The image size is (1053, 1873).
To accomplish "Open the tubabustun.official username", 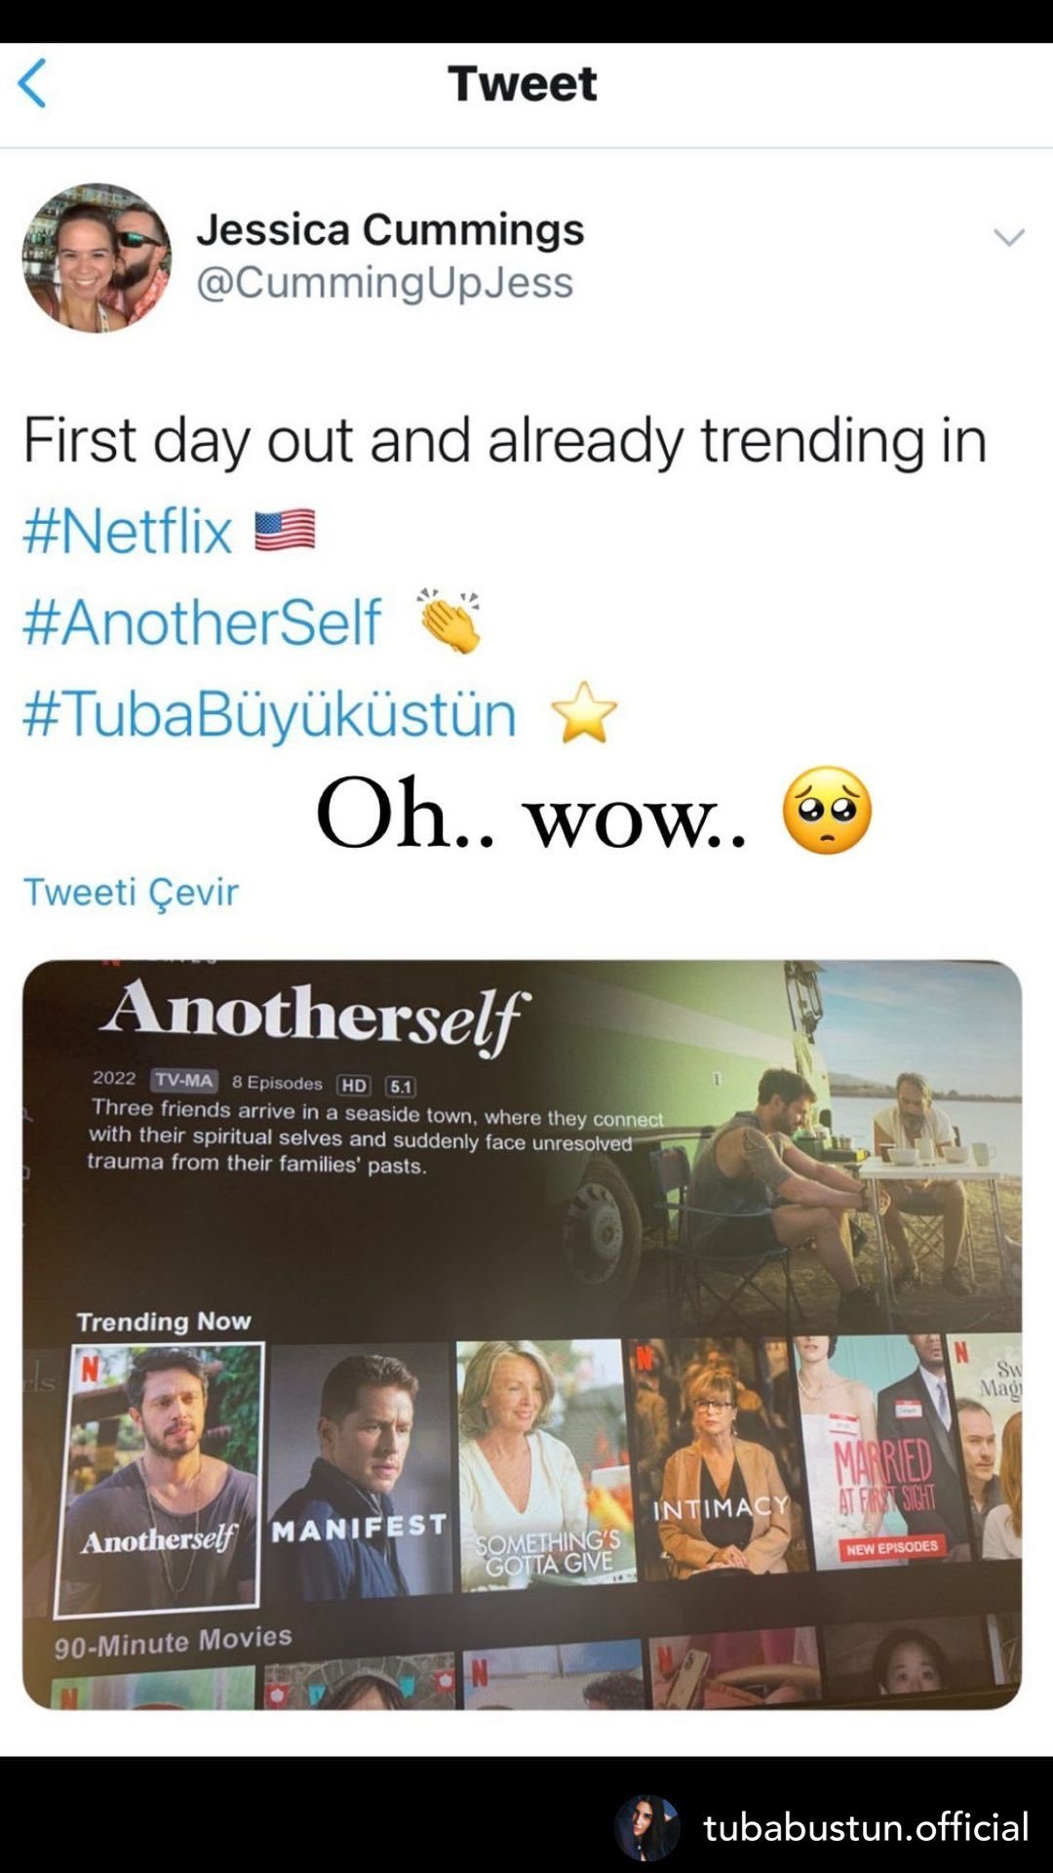I will click(866, 1827).
